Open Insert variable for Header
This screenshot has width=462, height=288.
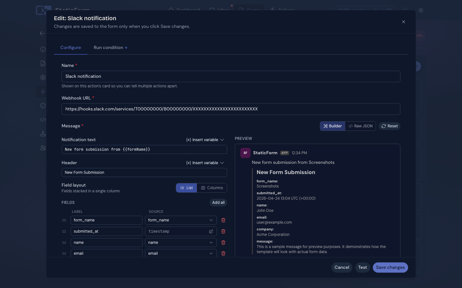205,163
